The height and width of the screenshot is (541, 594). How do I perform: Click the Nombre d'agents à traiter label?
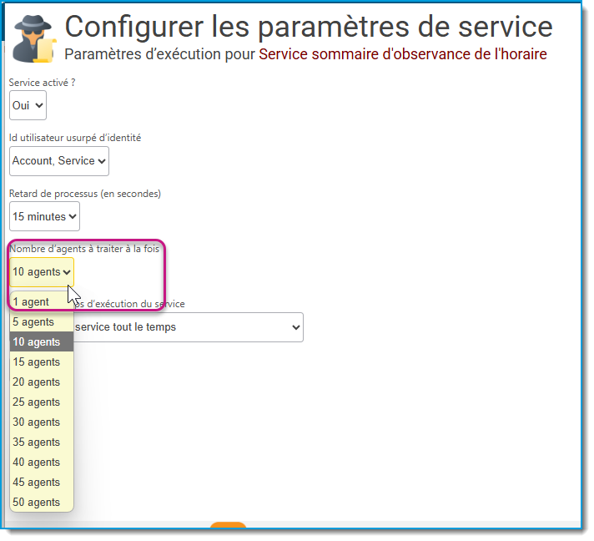pyautogui.click(x=84, y=249)
